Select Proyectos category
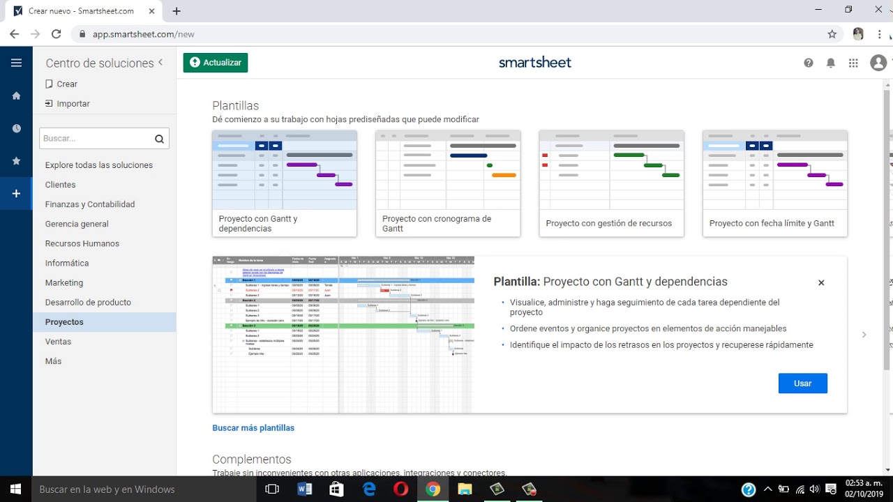This screenshot has height=502, width=893. pyautogui.click(x=104, y=322)
